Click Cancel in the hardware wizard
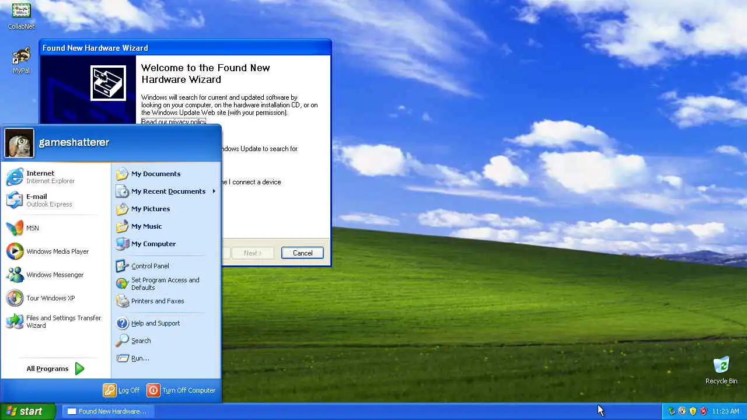The width and height of the screenshot is (747, 420). pos(302,253)
